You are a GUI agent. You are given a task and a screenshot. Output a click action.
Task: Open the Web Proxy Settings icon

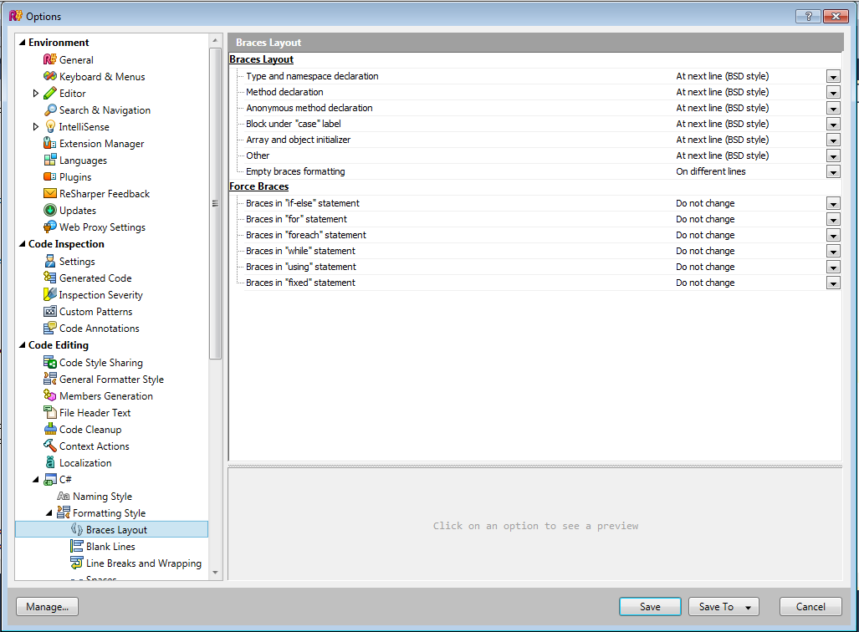click(50, 227)
